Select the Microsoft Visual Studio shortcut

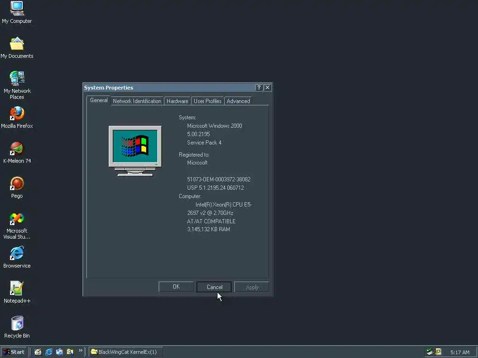click(x=17, y=226)
